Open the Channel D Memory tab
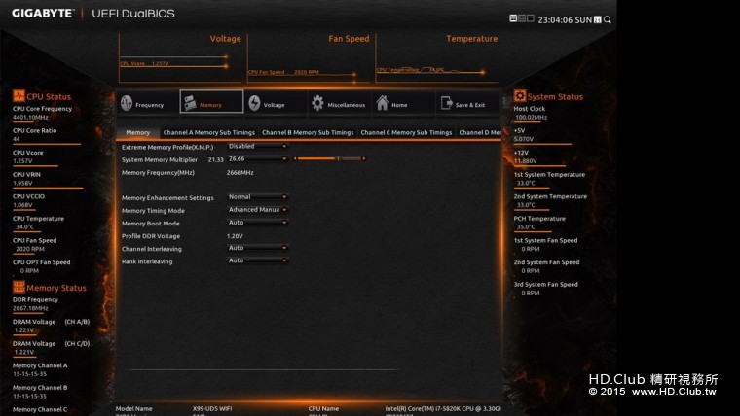Image resolution: width=740 pixels, height=416 pixels. click(479, 133)
